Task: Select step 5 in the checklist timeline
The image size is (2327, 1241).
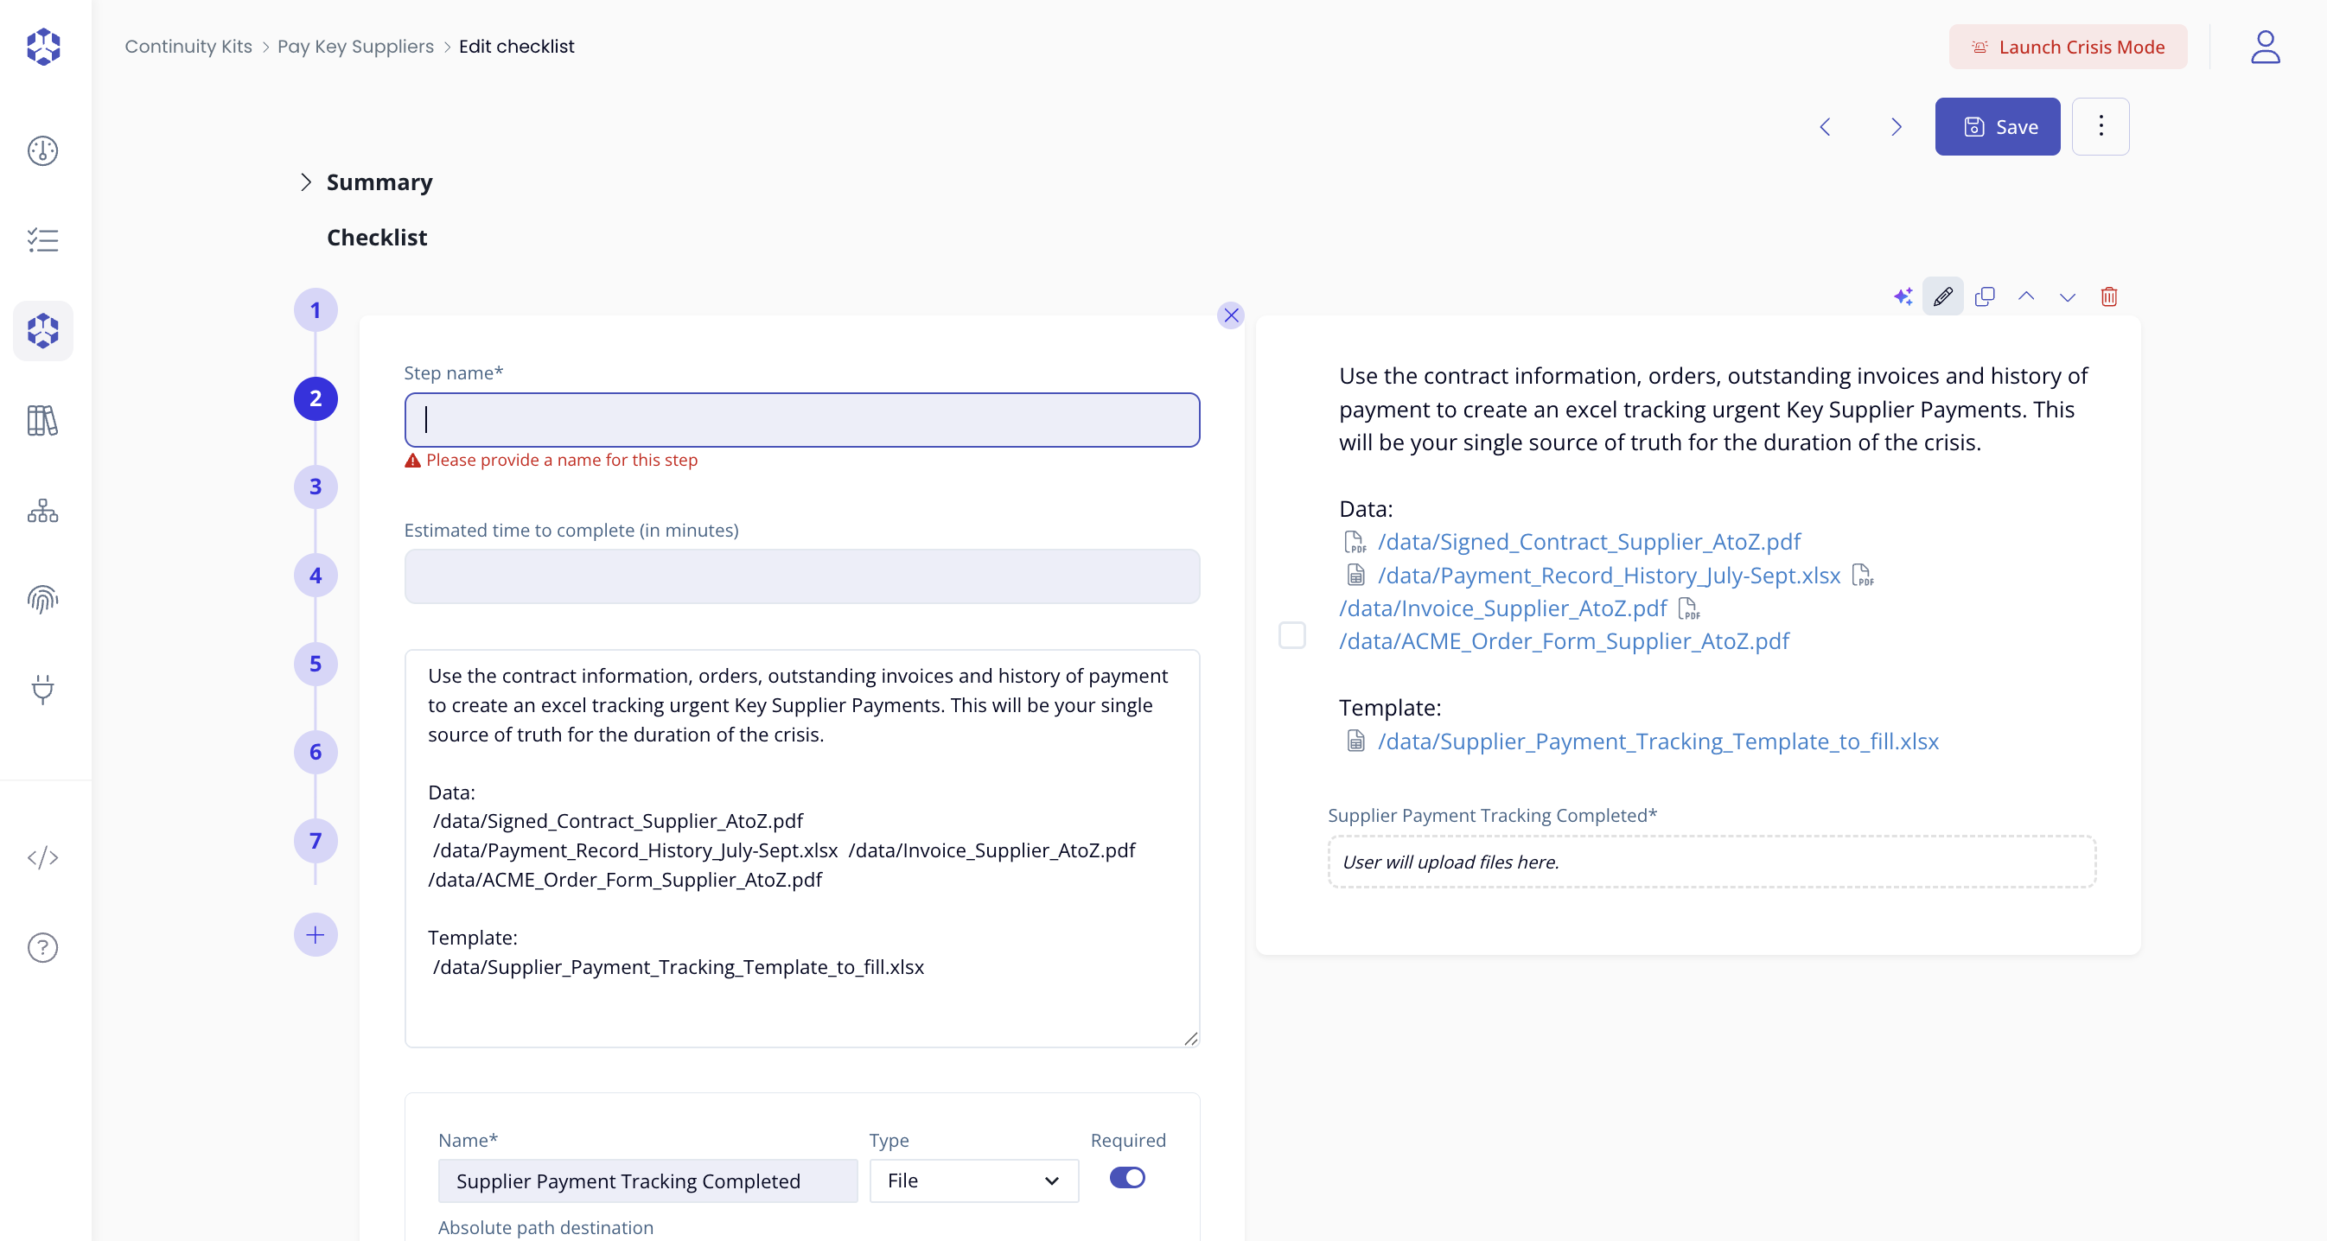Action: coord(316,664)
